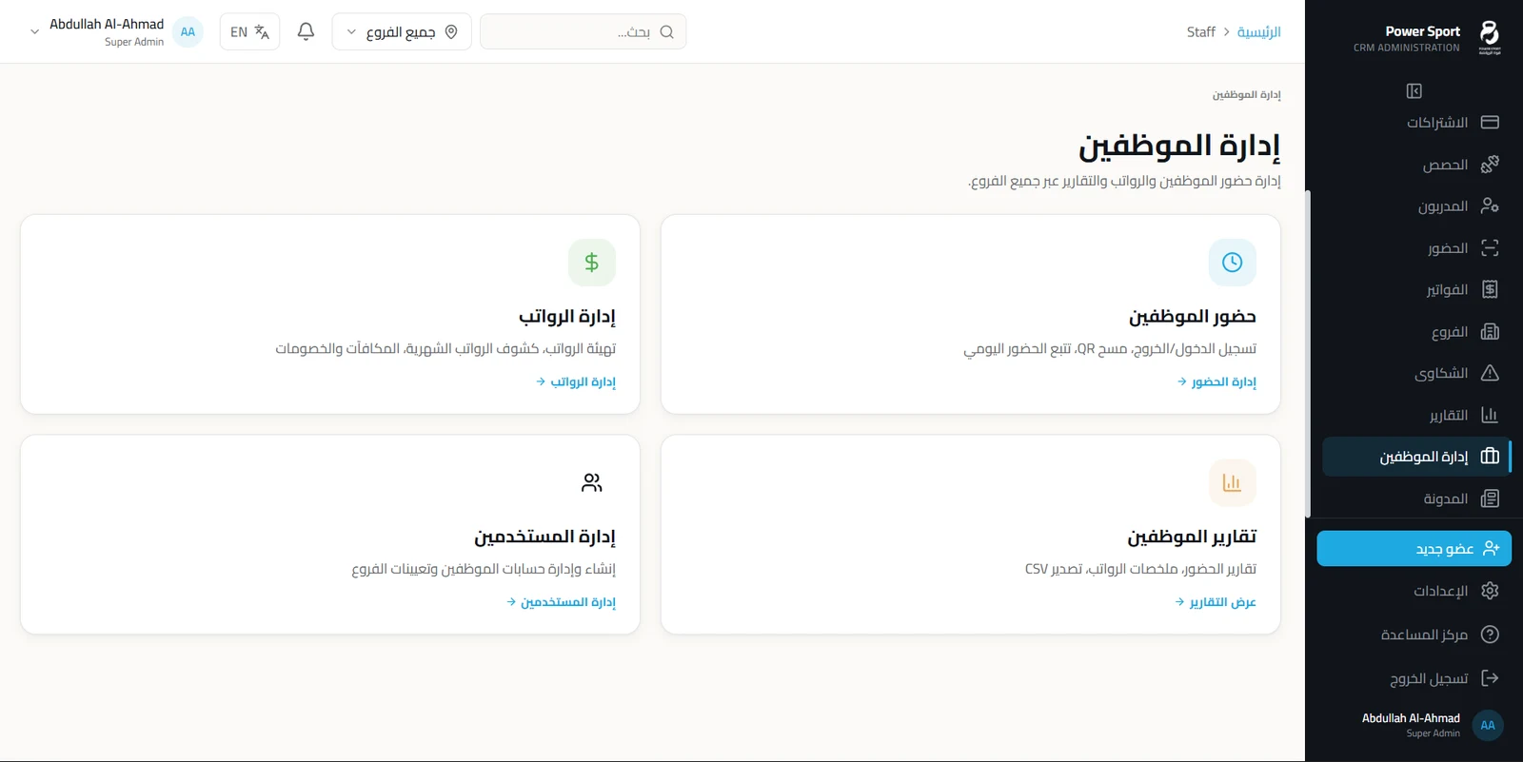
Task: Expand the Abdullah Al-Ahmad user menu chevron
Action: tap(35, 31)
